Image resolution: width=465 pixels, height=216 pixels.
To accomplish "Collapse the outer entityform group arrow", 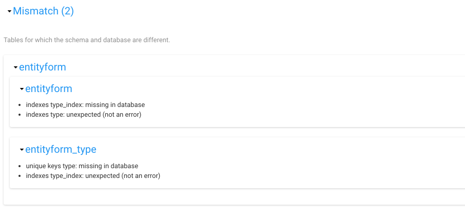I will click(15, 67).
